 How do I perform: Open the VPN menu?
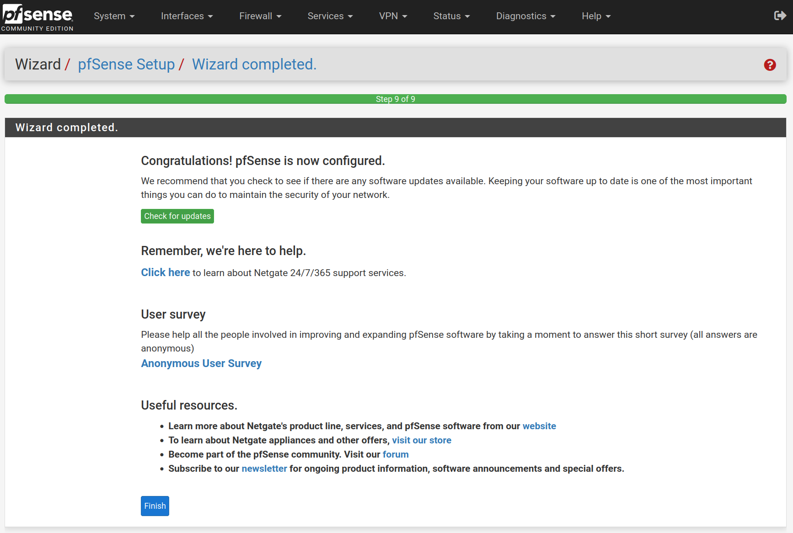pyautogui.click(x=392, y=16)
